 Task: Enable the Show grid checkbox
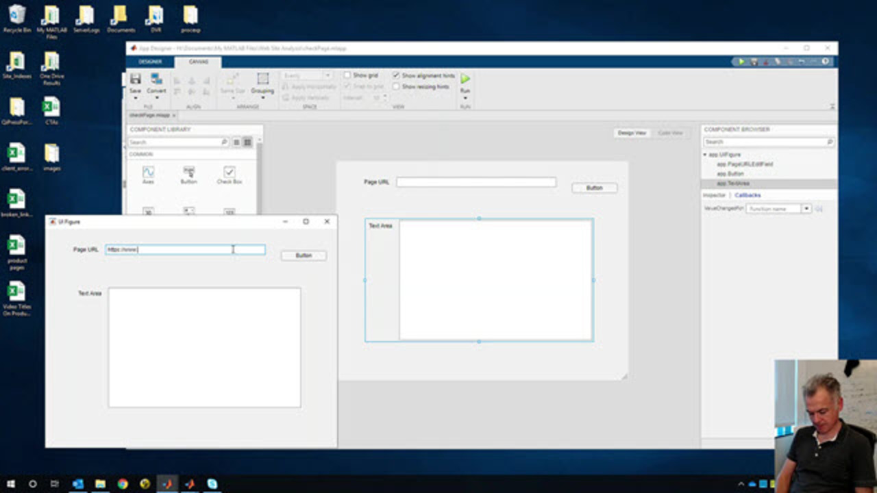[x=347, y=75]
